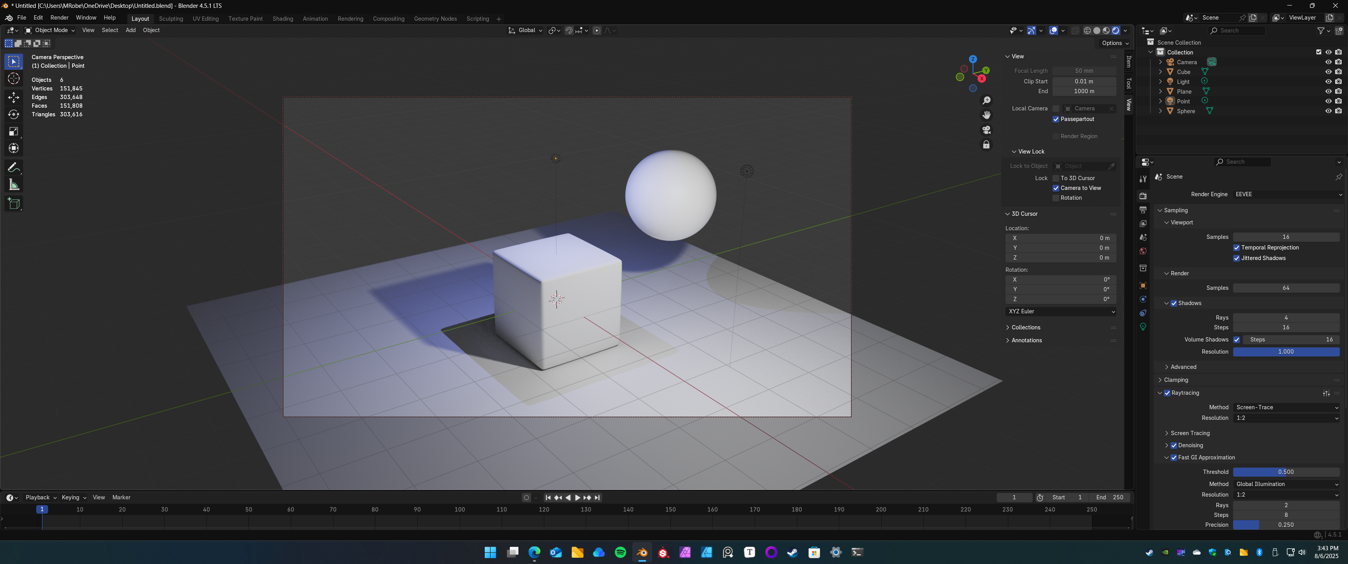Expand the Cube item in outliner
Image resolution: width=1348 pixels, height=564 pixels.
coord(1160,72)
